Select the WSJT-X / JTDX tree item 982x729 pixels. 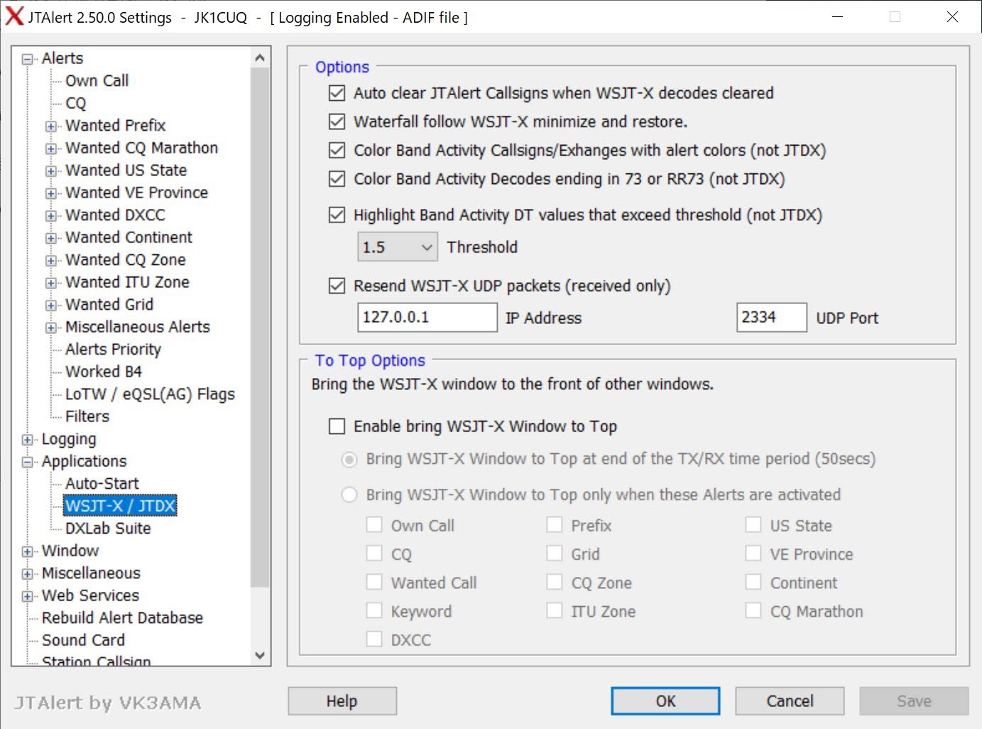coord(120,506)
